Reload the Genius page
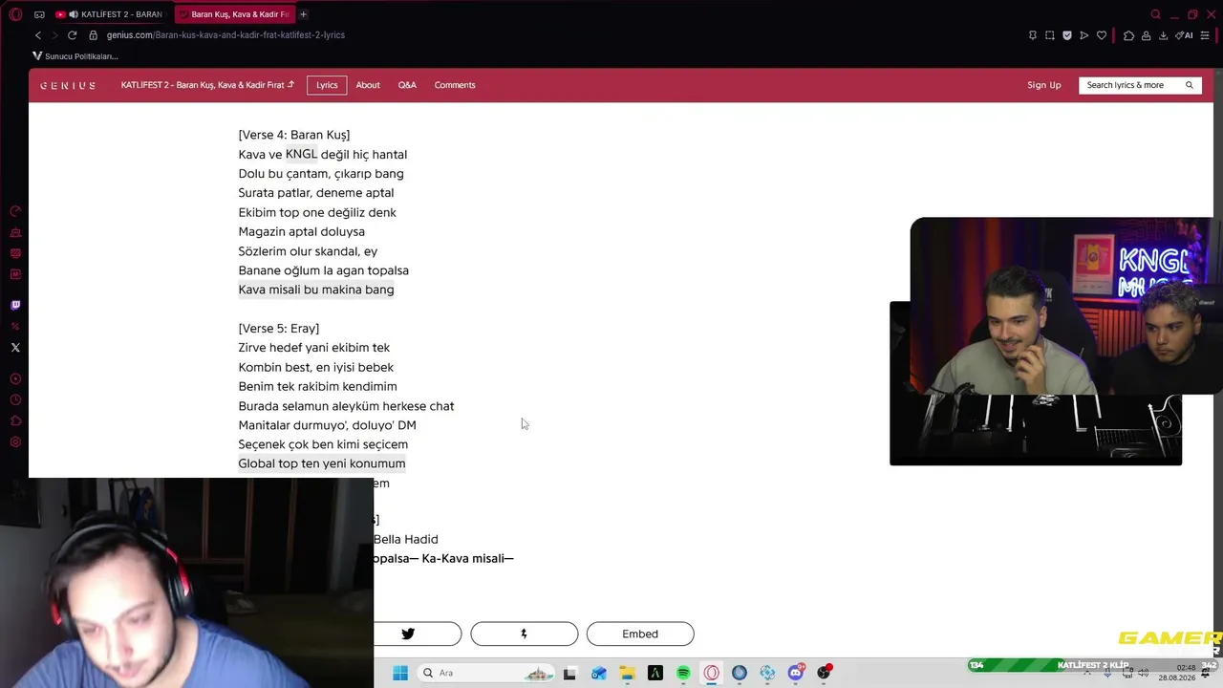Screen dimensions: 1223x688 72,35
